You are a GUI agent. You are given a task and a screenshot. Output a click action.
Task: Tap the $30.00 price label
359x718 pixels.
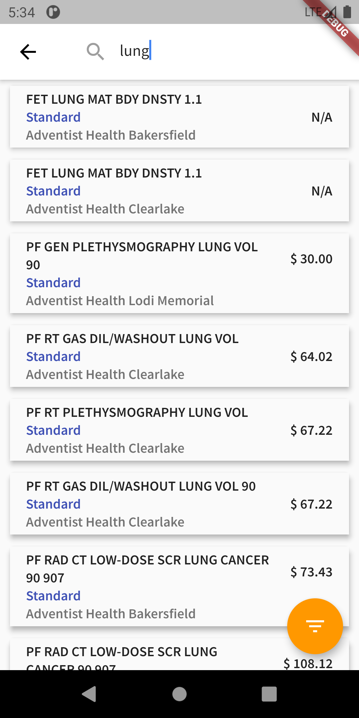point(311,259)
